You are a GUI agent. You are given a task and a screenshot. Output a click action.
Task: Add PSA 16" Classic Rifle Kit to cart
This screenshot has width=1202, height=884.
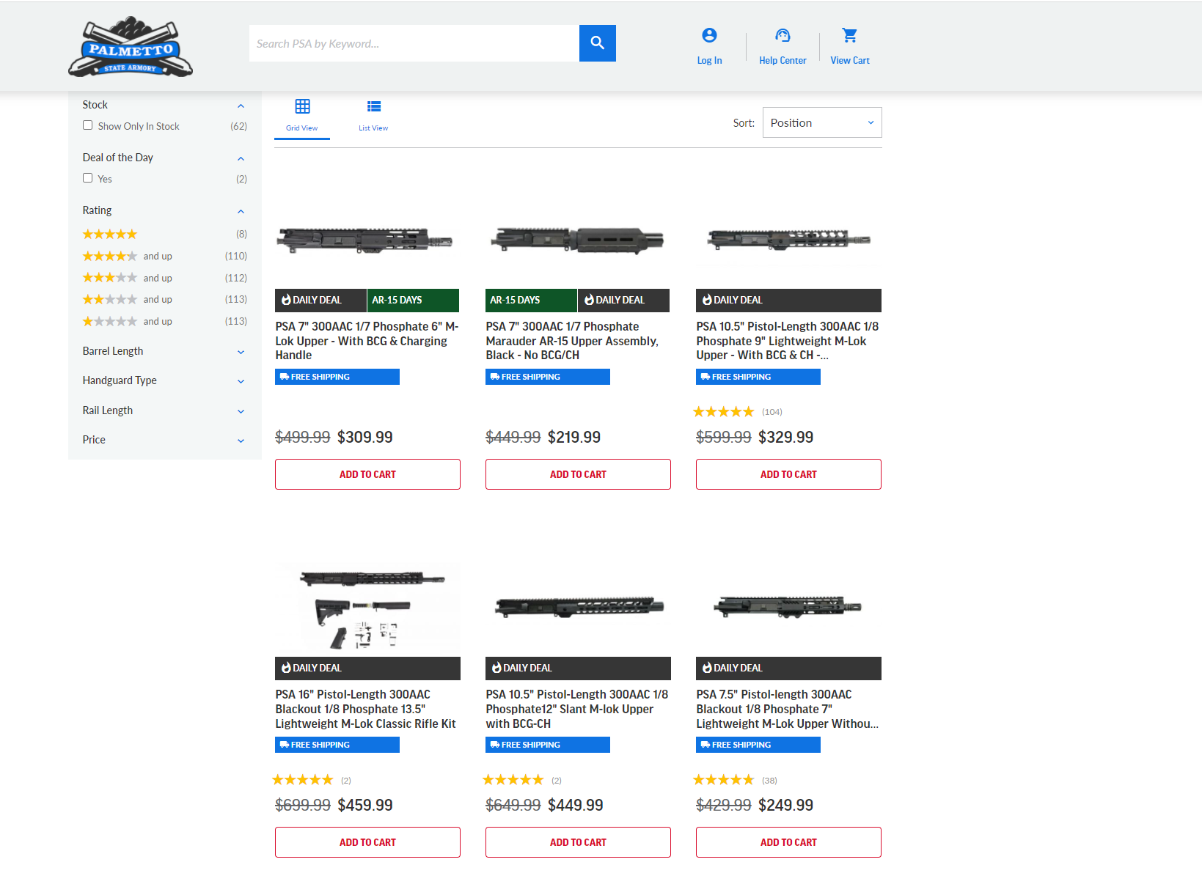tap(367, 842)
